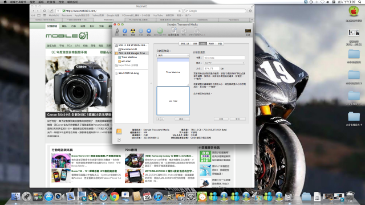Open the Trash in the Dock
This screenshot has width=365, height=205.
click(350, 196)
